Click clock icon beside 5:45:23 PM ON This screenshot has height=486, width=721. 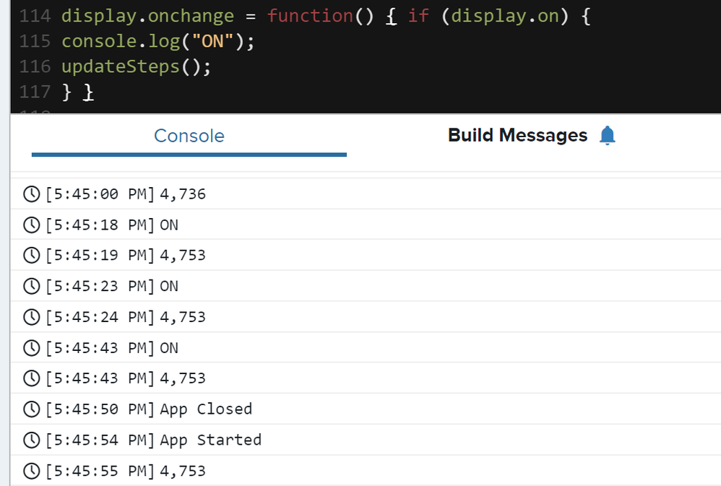32,286
